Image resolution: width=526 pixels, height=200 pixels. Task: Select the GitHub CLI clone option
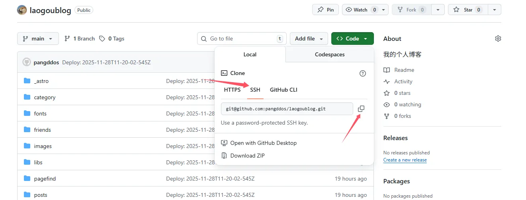[284, 90]
